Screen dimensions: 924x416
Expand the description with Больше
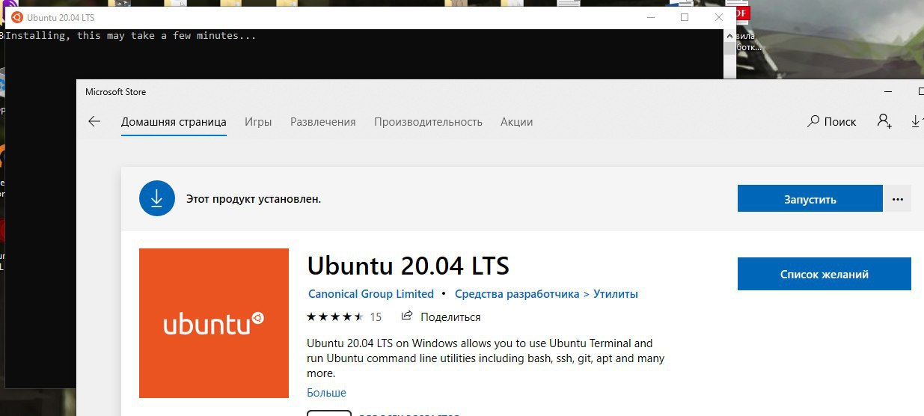326,393
